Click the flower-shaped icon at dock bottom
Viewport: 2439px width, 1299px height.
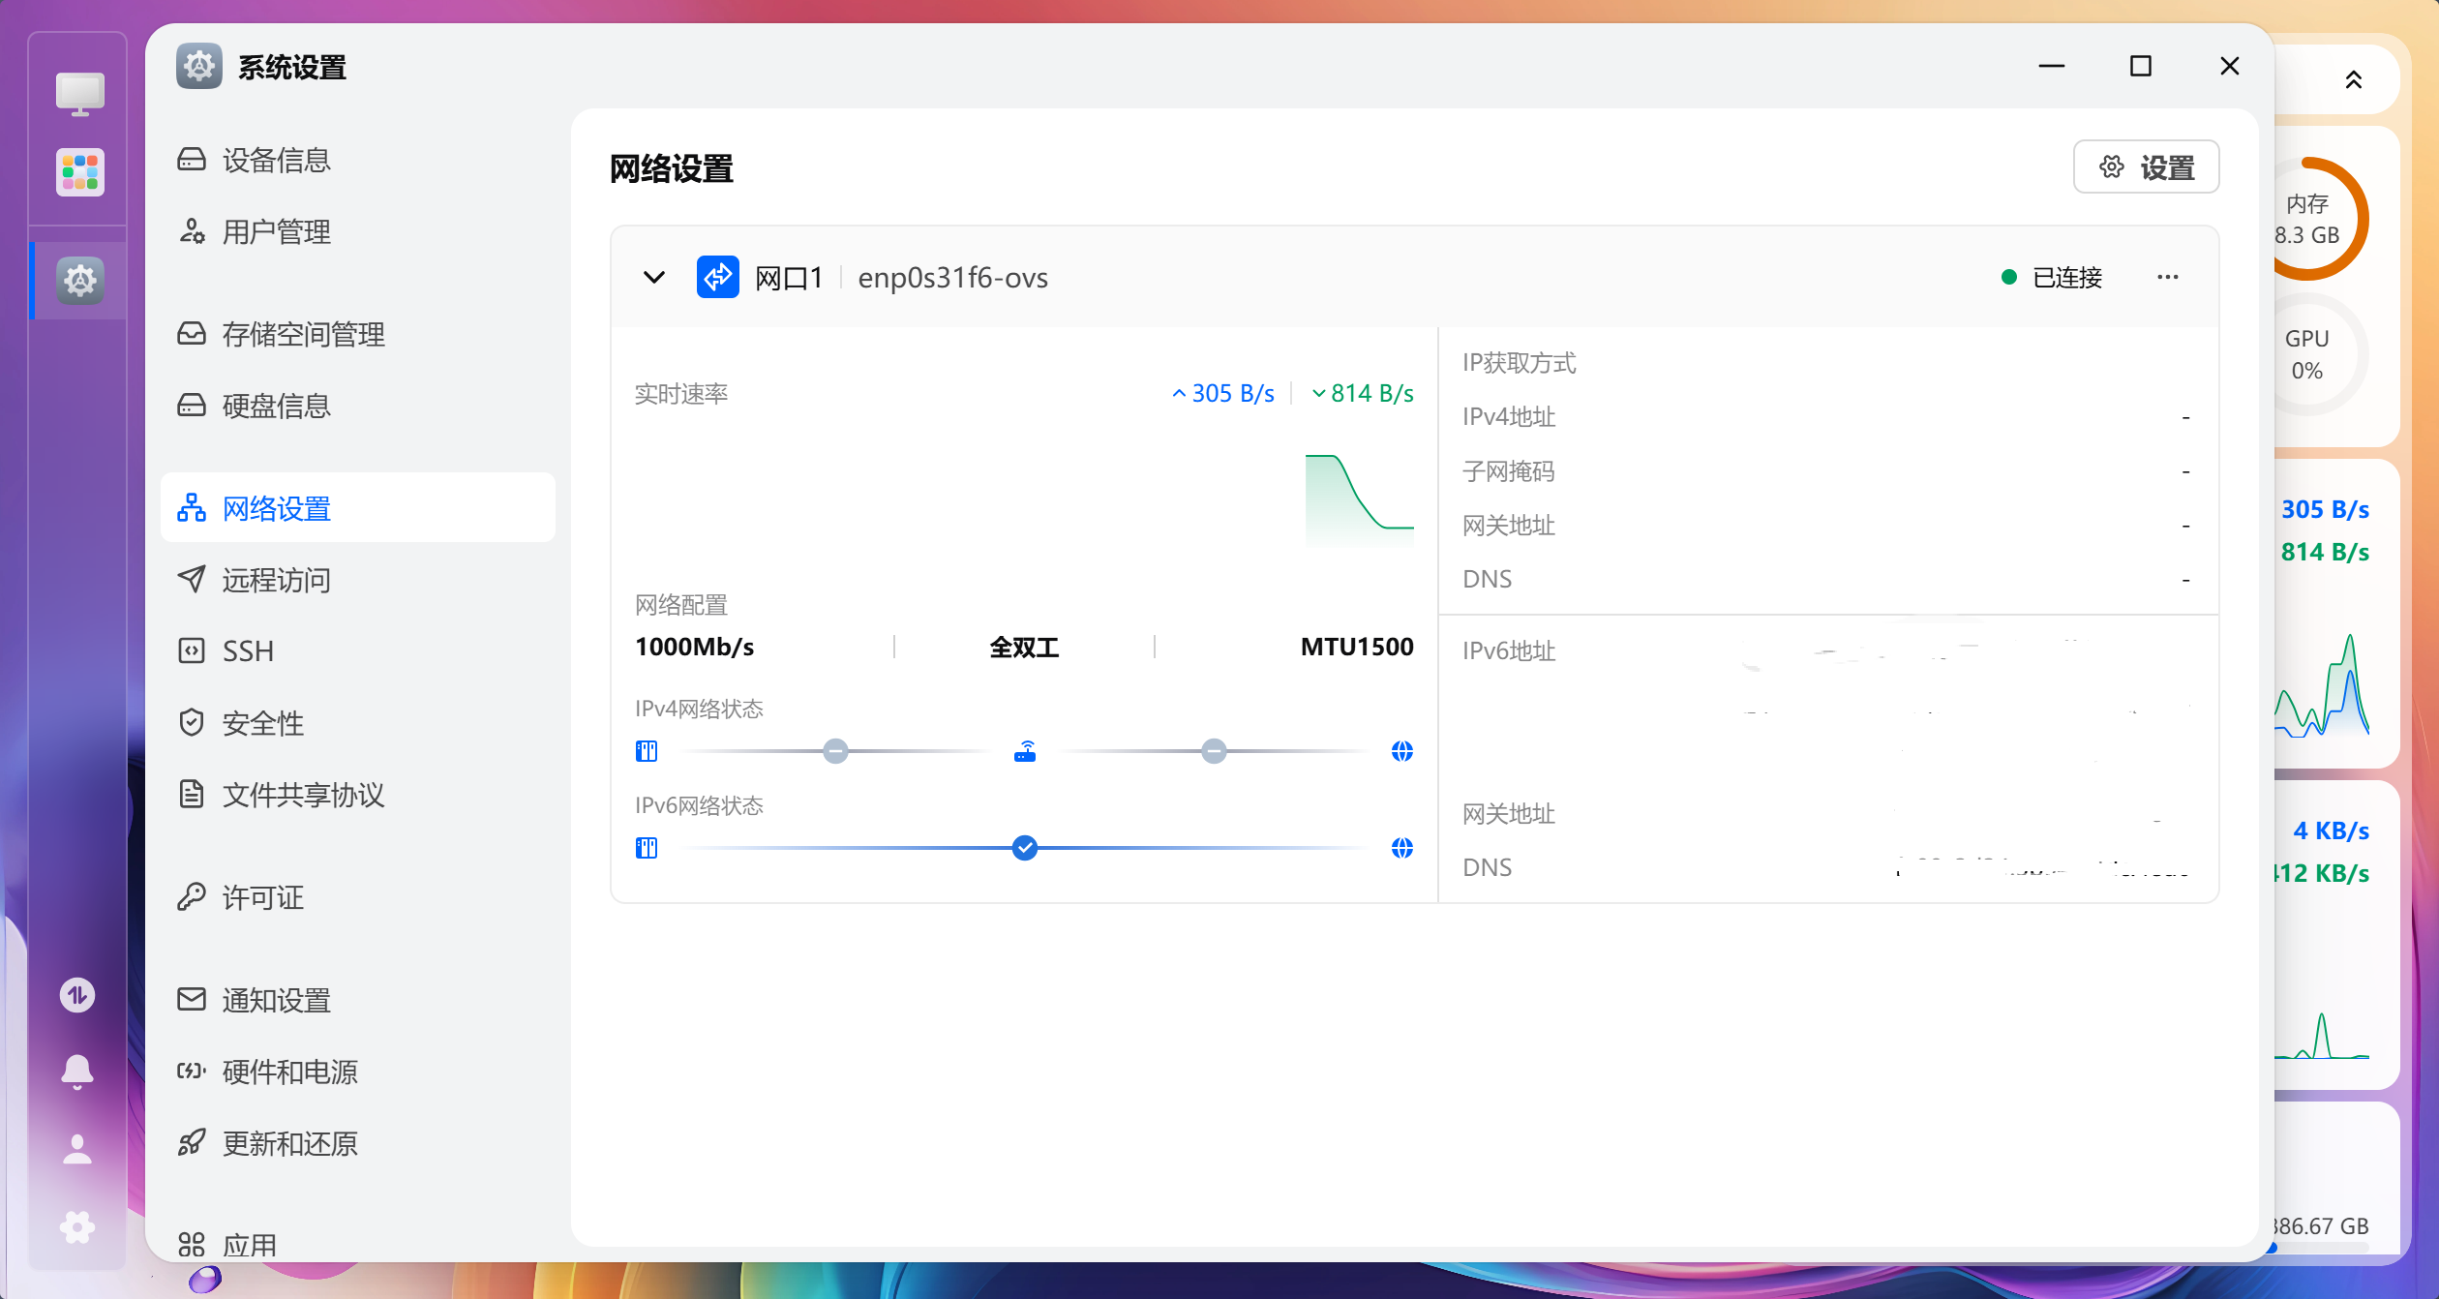click(77, 1227)
